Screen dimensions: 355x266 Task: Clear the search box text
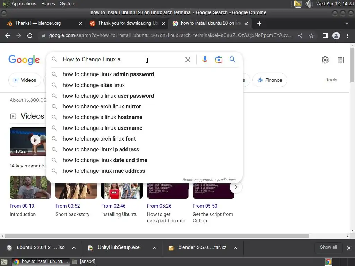188,60
